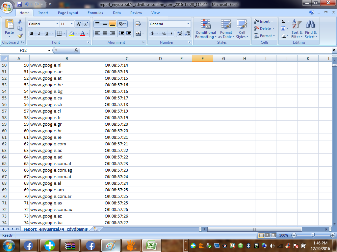Switch to the Formulas tab
337x252 pixels.
(95, 13)
